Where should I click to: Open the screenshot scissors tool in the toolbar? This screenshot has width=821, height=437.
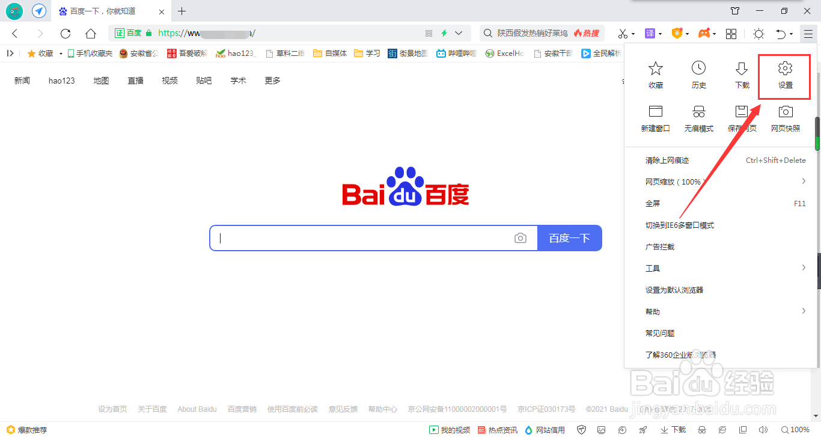click(x=623, y=34)
